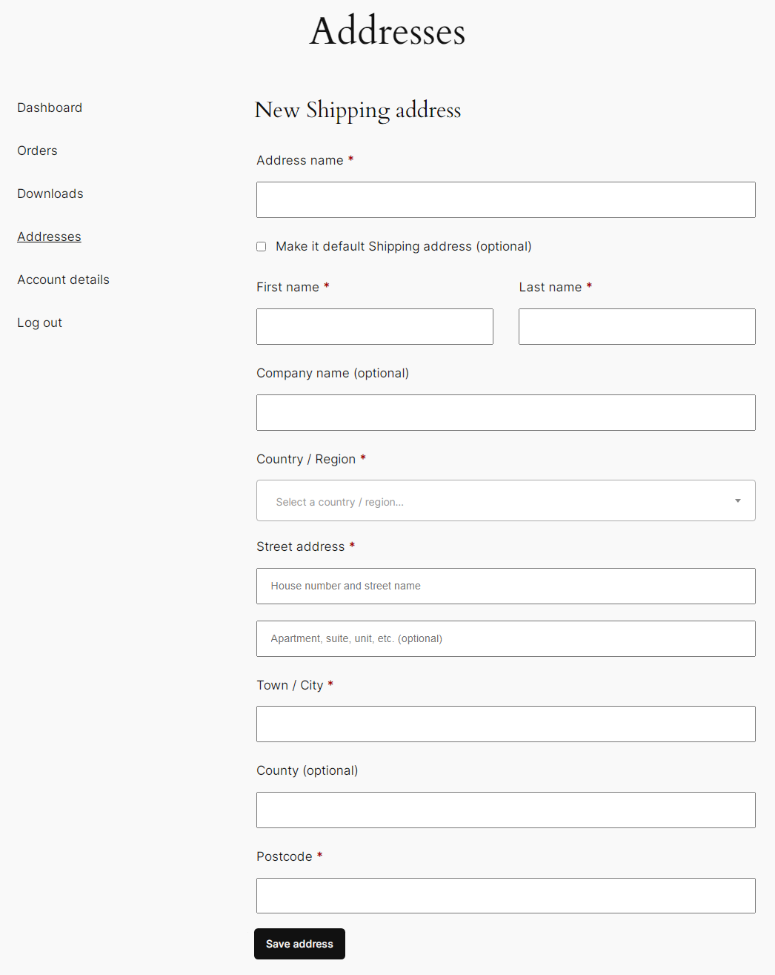
Task: Focus the Address name field
Action: click(x=505, y=200)
